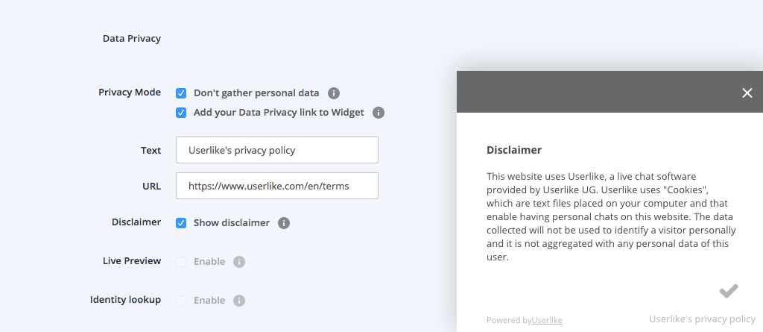Open the Userlike link after Powered by
Viewport: 763px width, 332px height.
coord(547,320)
